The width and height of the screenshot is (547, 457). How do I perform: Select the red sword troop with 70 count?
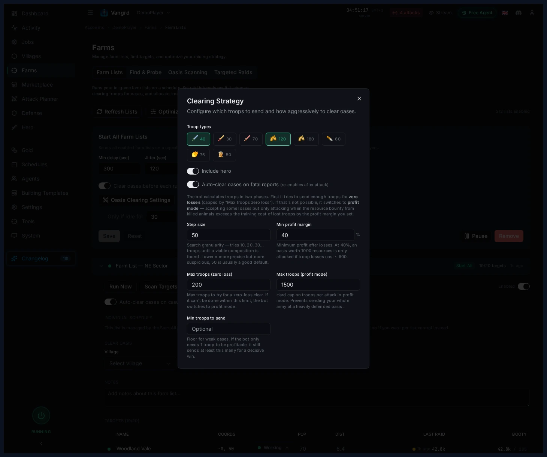coord(251,139)
